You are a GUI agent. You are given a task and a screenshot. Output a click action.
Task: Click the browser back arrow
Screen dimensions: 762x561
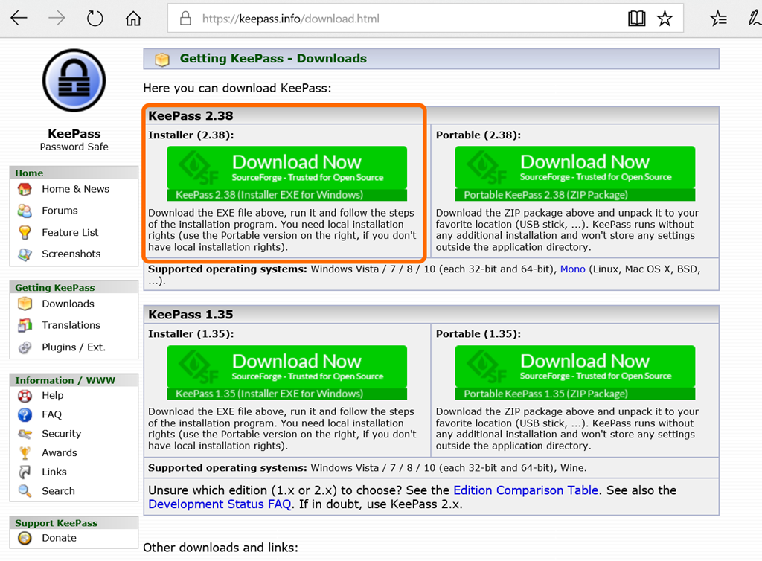pyautogui.click(x=19, y=19)
